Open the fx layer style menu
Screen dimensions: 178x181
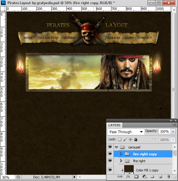(128, 177)
